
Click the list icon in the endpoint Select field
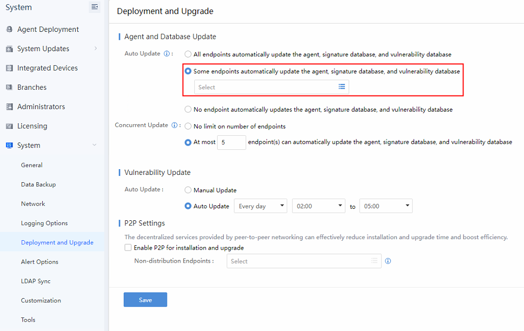[342, 87]
